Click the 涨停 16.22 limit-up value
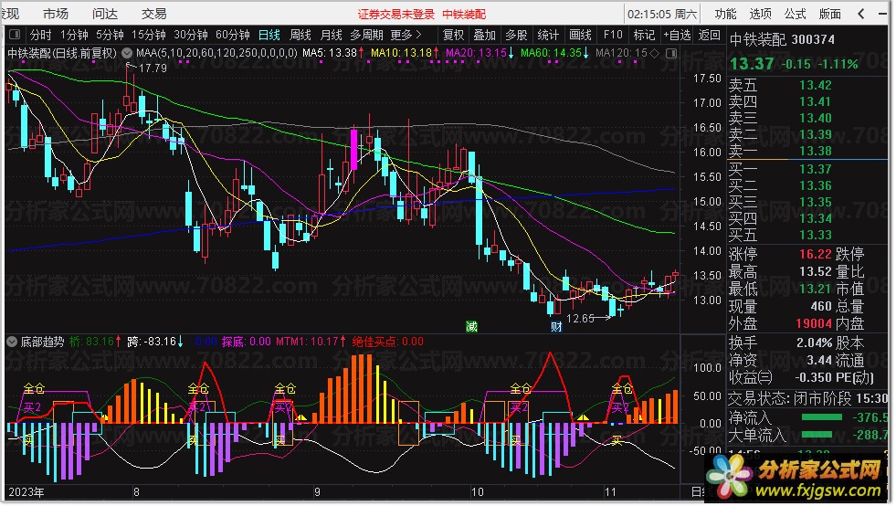Viewport: 896px width, 506px height. point(815,254)
